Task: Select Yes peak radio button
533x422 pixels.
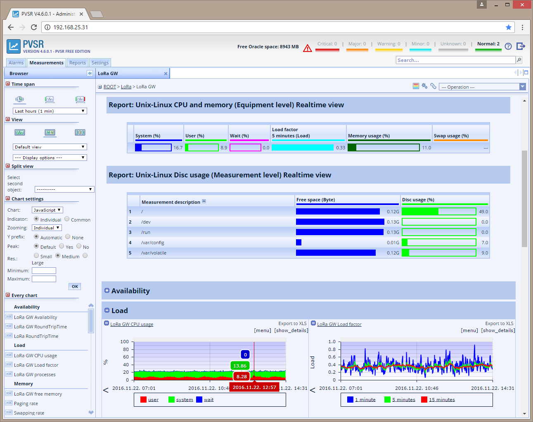Action: [x=62, y=246]
